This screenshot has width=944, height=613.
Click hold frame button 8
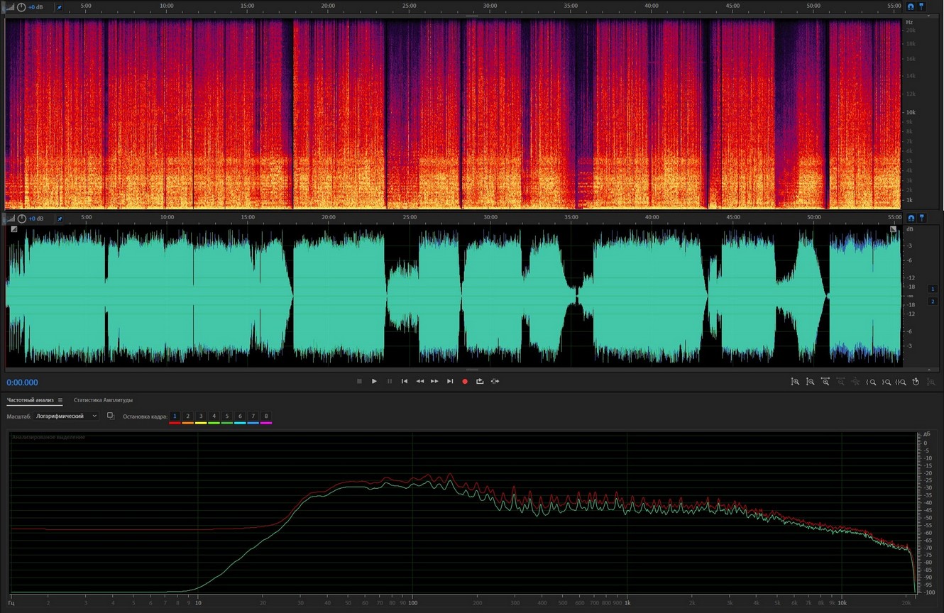tap(266, 416)
